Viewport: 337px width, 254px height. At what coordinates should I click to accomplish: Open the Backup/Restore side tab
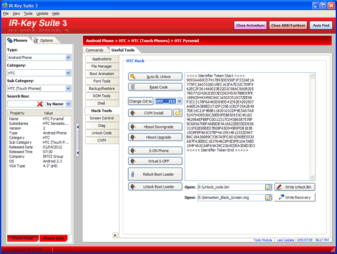(102, 89)
